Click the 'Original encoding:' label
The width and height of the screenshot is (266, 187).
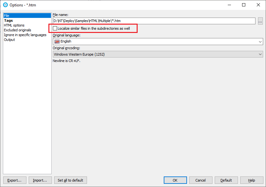[x=66, y=48]
